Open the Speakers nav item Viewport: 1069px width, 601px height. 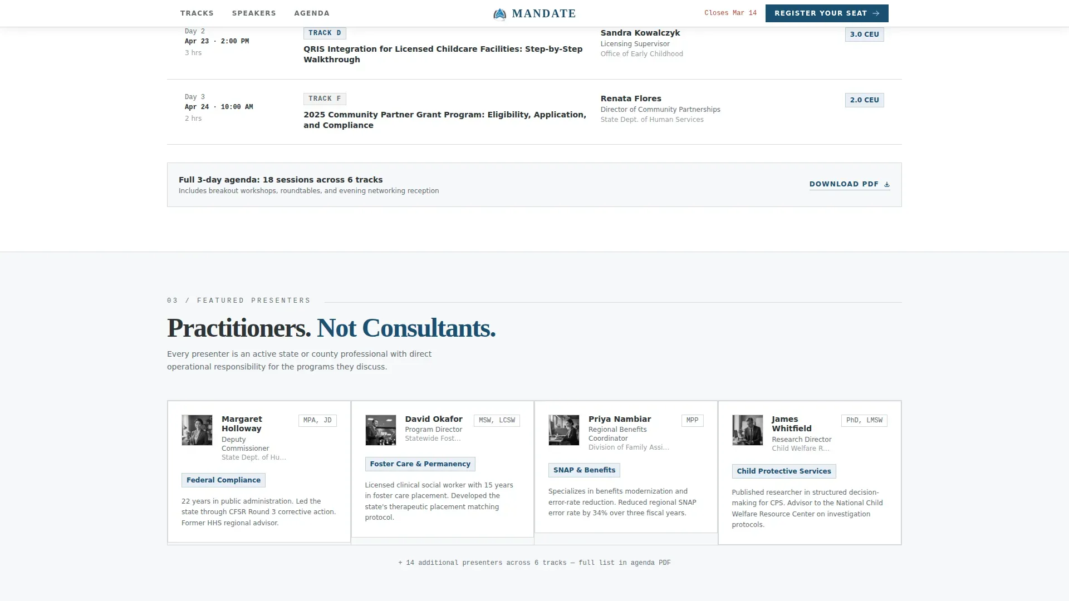pyautogui.click(x=254, y=13)
